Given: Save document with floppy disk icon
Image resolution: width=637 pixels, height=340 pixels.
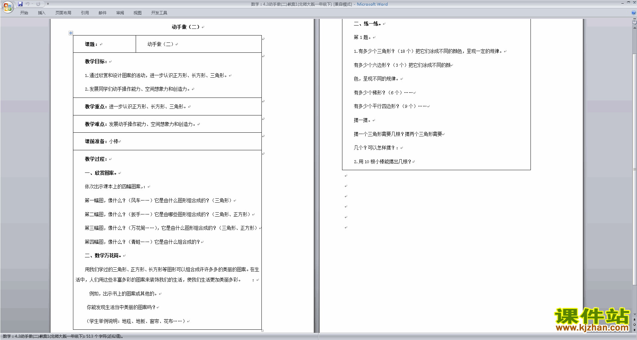Looking at the screenshot, I should click(x=20, y=4).
